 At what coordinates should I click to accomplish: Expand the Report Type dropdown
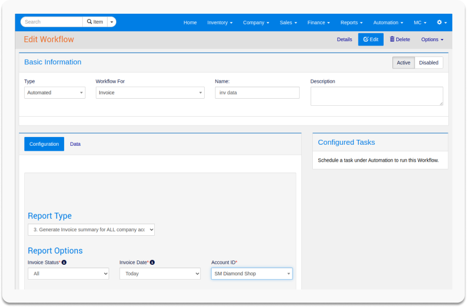coord(91,230)
